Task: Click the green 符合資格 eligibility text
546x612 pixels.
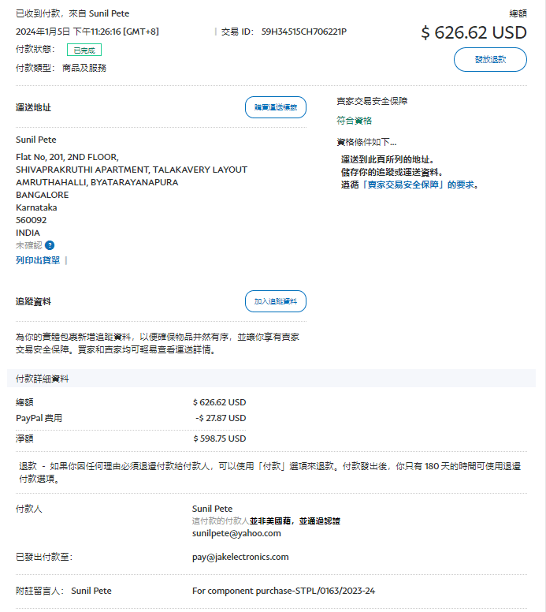Action: [354, 121]
